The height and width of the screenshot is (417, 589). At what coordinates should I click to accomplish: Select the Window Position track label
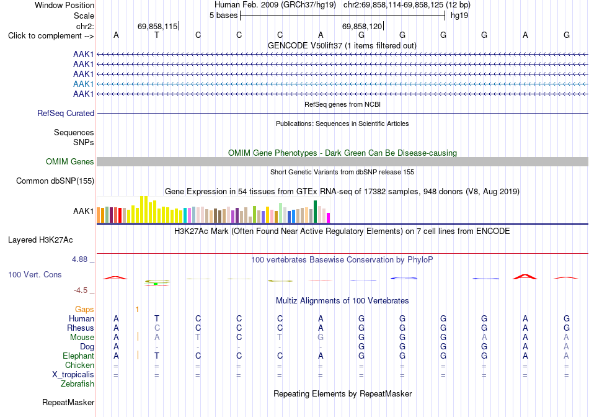point(64,5)
